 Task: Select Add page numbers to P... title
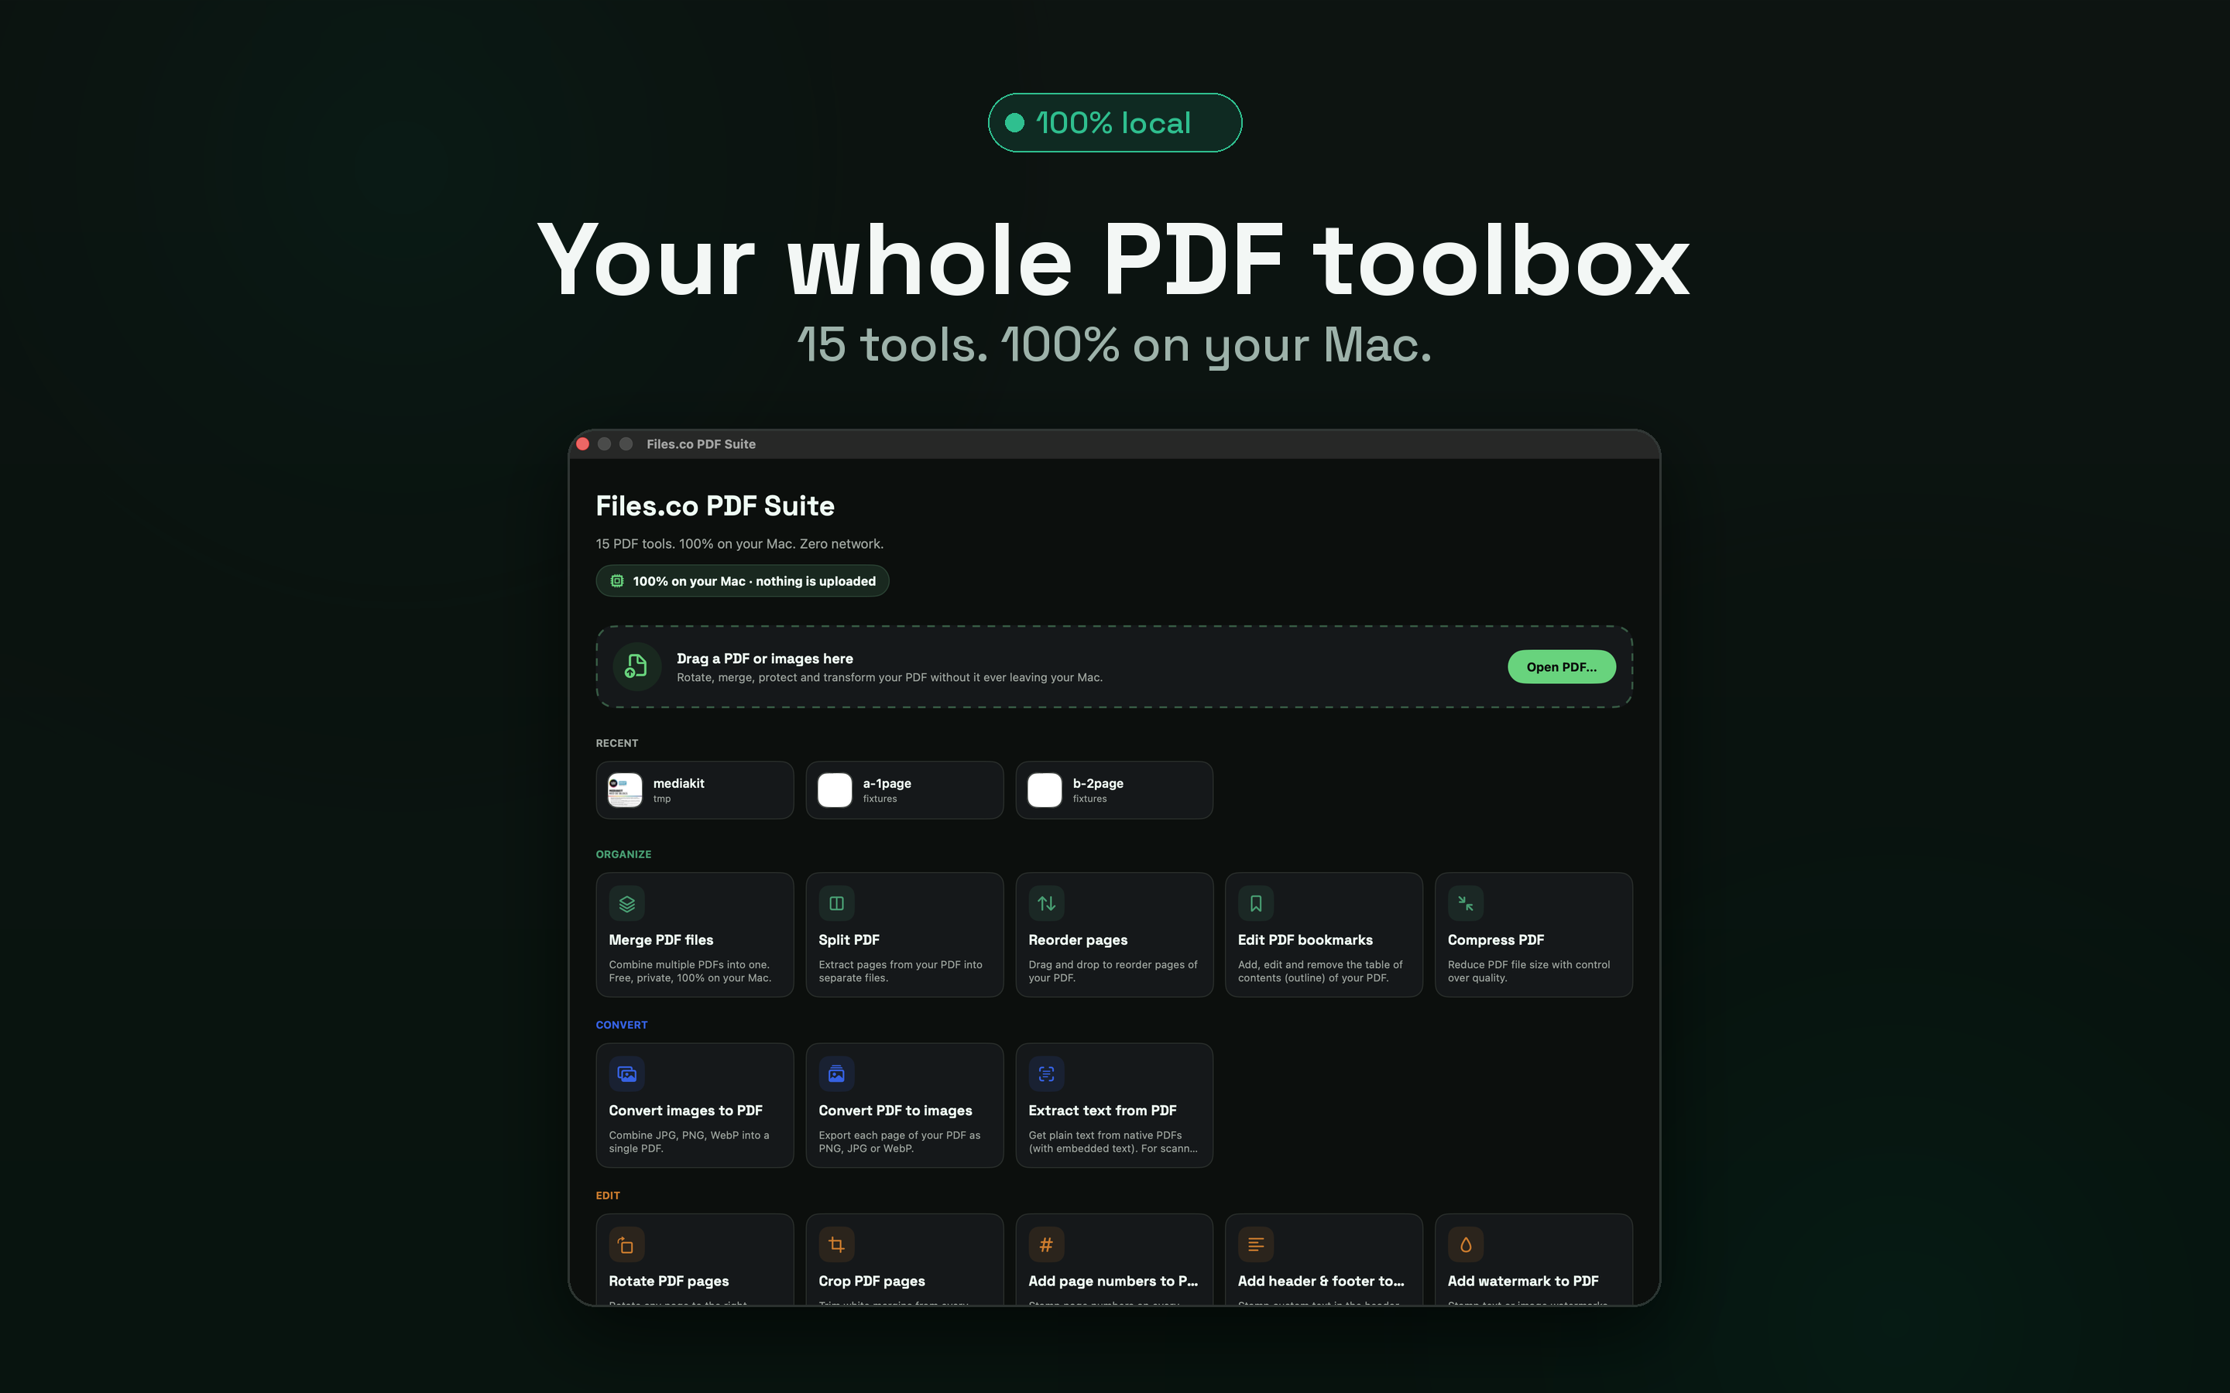coord(1113,1282)
